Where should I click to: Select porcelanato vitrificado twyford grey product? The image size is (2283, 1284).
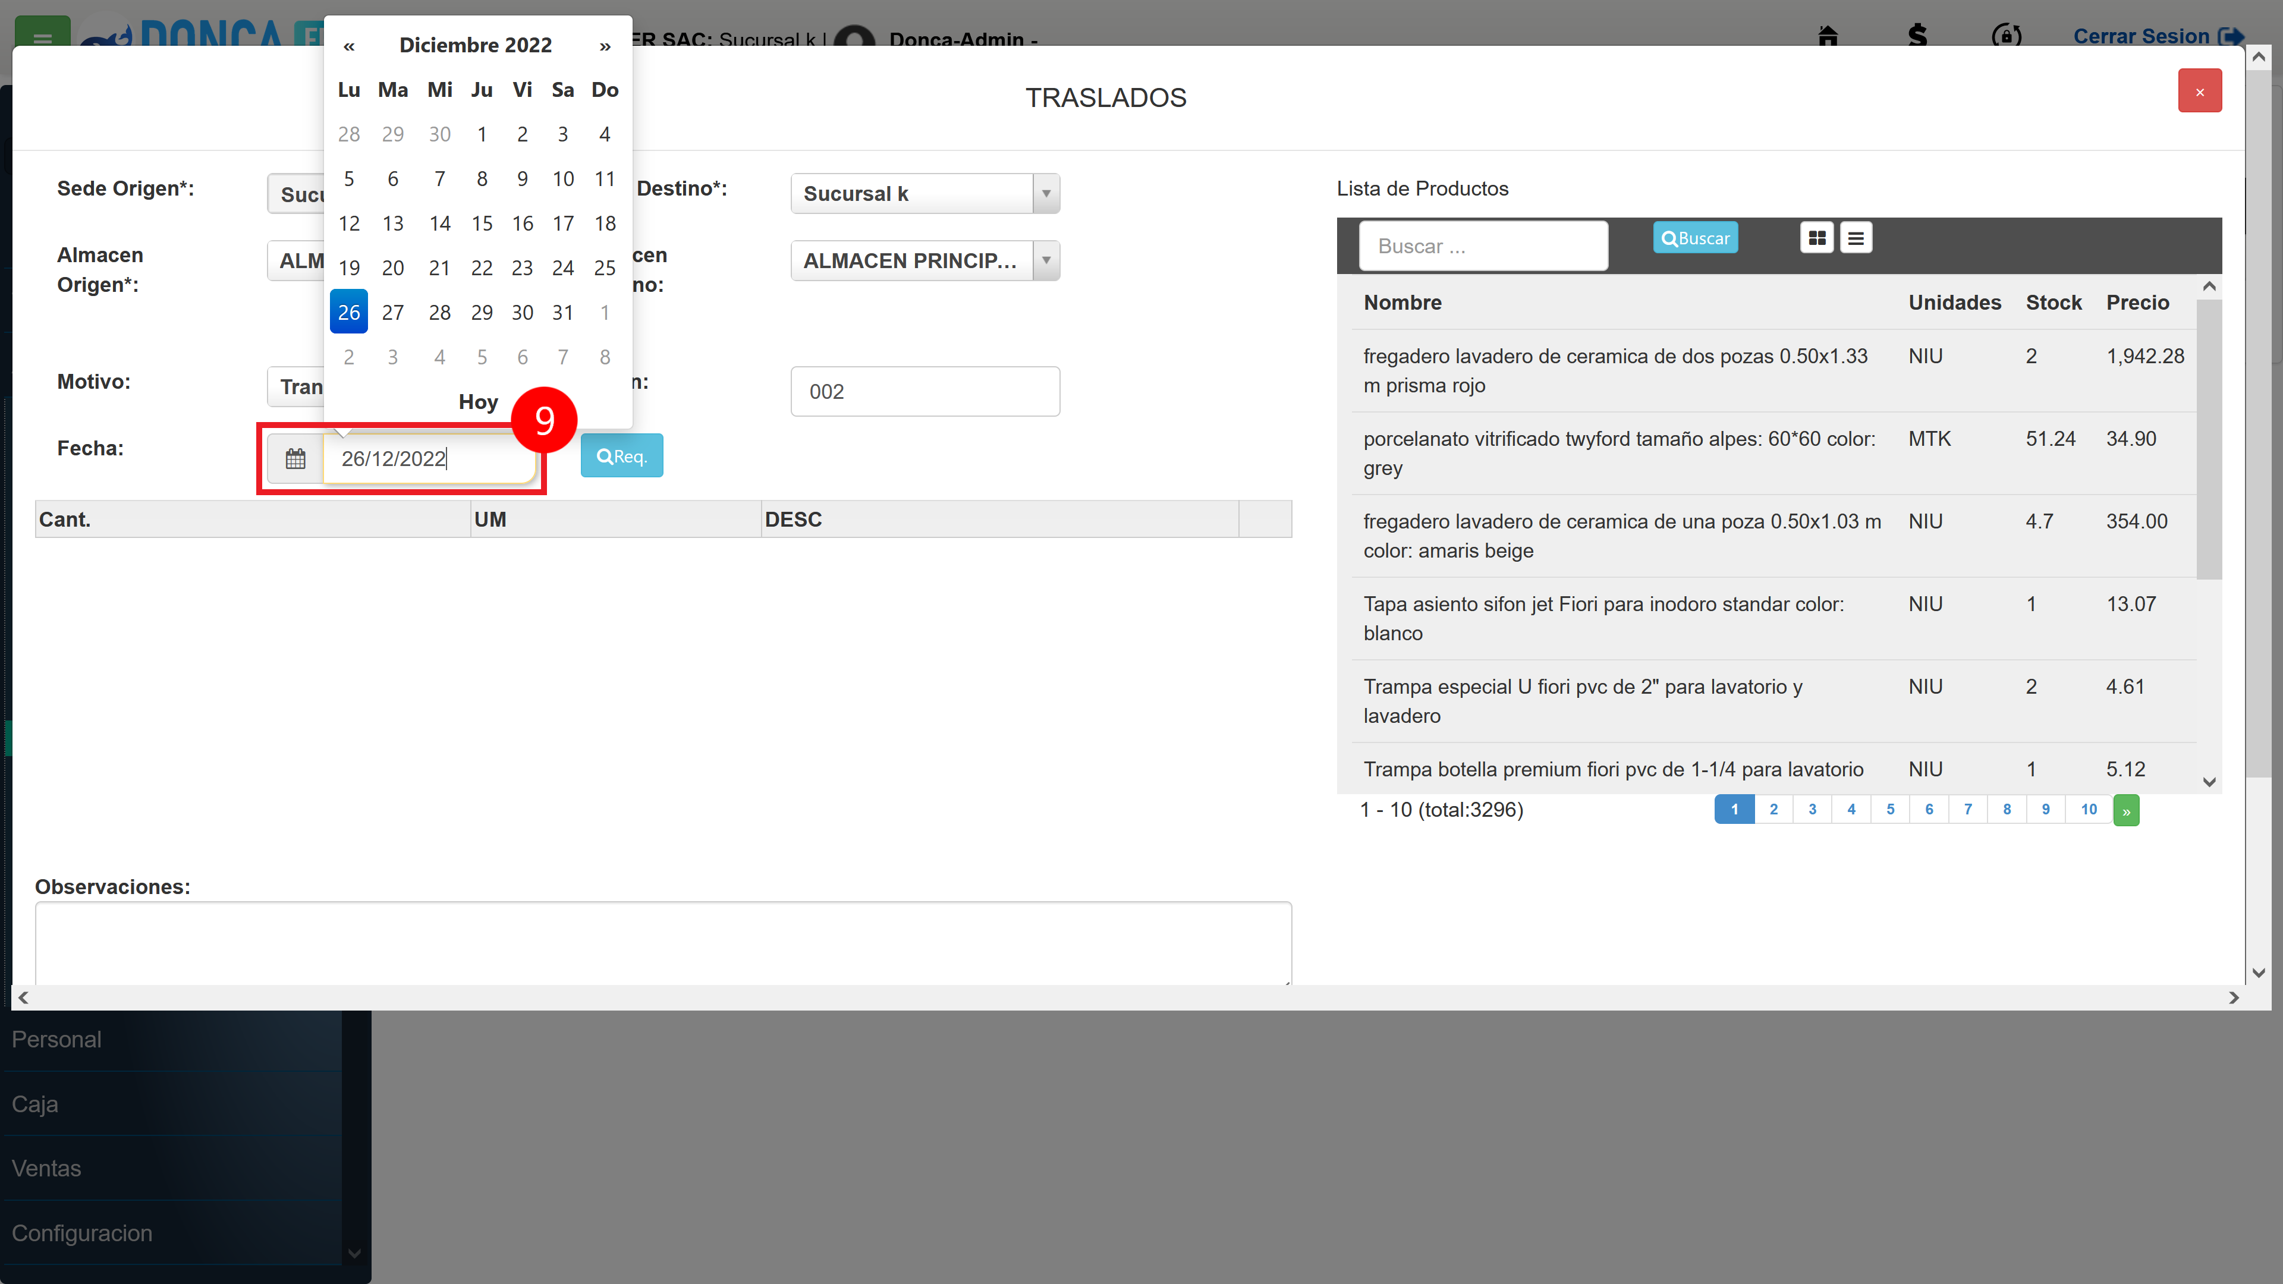point(1773,453)
